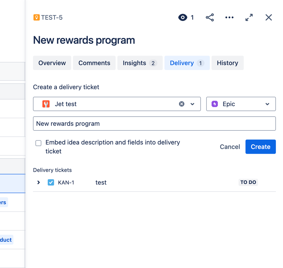Enable embed idea description checkbox
The height and width of the screenshot is (268, 283).
[x=39, y=143]
